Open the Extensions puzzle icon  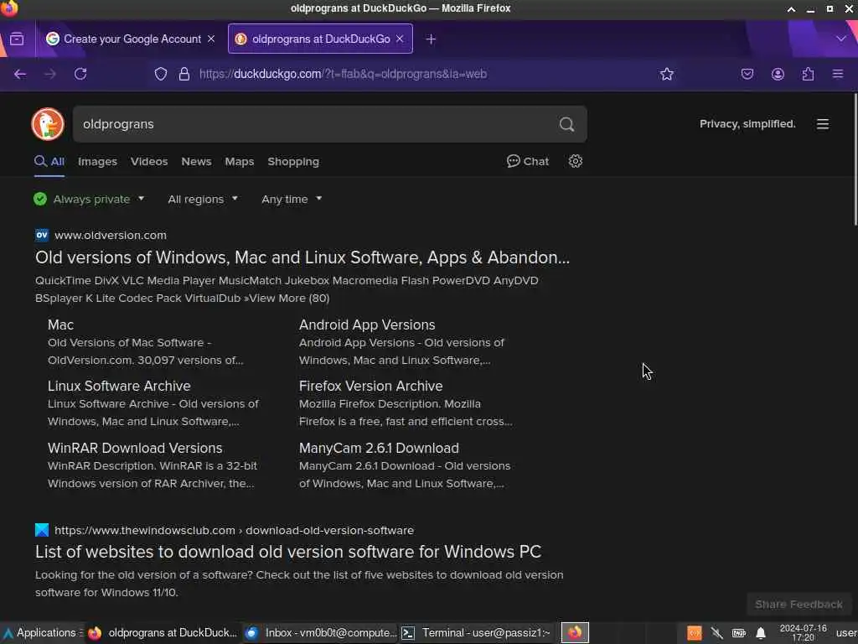click(x=808, y=74)
